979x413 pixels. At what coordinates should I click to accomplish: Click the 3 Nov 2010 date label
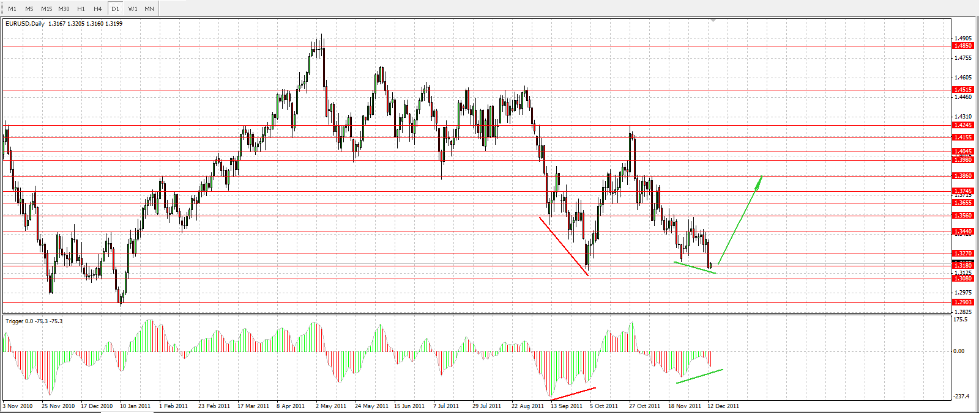click(18, 406)
